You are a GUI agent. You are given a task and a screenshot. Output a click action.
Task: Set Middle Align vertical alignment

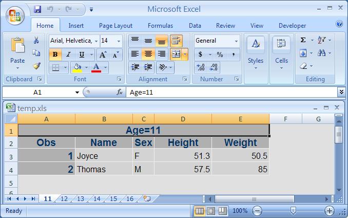coord(148,41)
